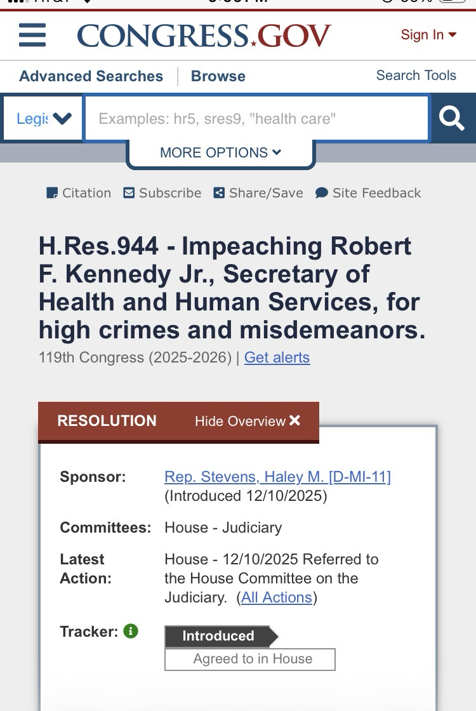Open Search Tools

pos(416,76)
